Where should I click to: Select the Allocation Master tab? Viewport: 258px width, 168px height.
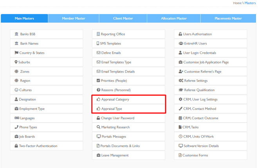(174, 18)
